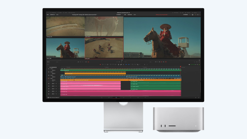Toggle the red loop button under source viewer
Viewport: 247px width, 139px height.
pos(89,62)
